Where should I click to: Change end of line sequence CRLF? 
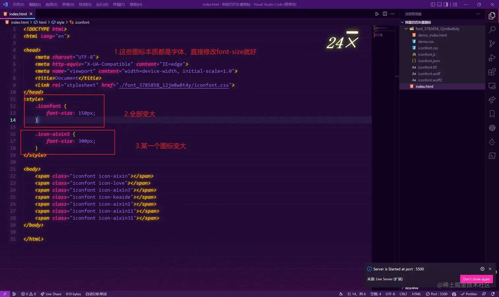pyautogui.click(x=403, y=294)
